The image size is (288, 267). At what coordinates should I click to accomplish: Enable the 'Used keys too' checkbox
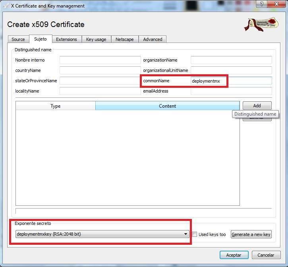[x=195, y=234]
